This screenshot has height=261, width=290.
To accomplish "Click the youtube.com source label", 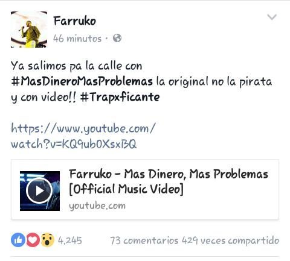I will click(97, 206).
